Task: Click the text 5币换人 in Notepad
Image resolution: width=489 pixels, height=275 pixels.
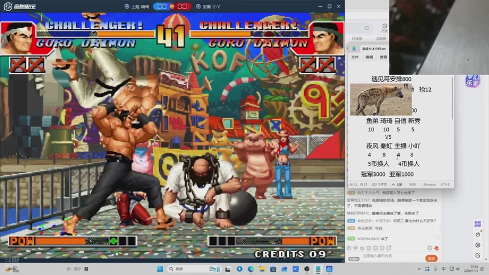Action: [378, 164]
